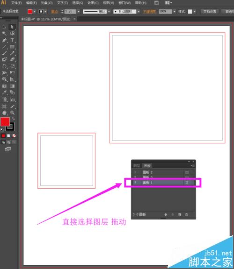Reset to default fill and stroke
Screen dimensions: 234x269
tap(2, 129)
